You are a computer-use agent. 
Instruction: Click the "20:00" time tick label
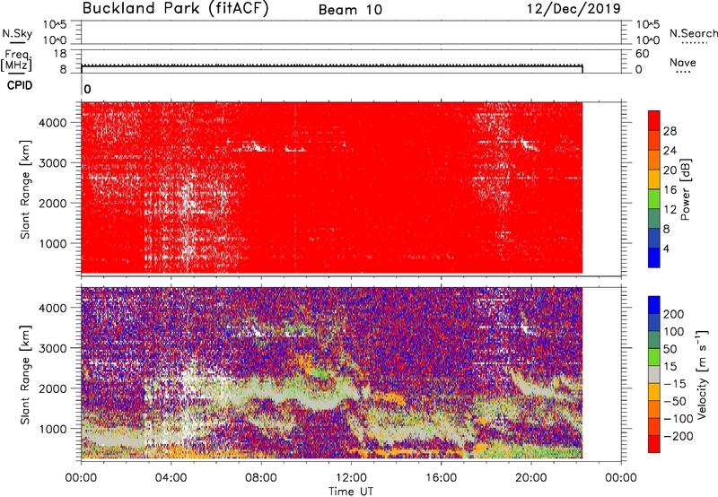pos(531,478)
